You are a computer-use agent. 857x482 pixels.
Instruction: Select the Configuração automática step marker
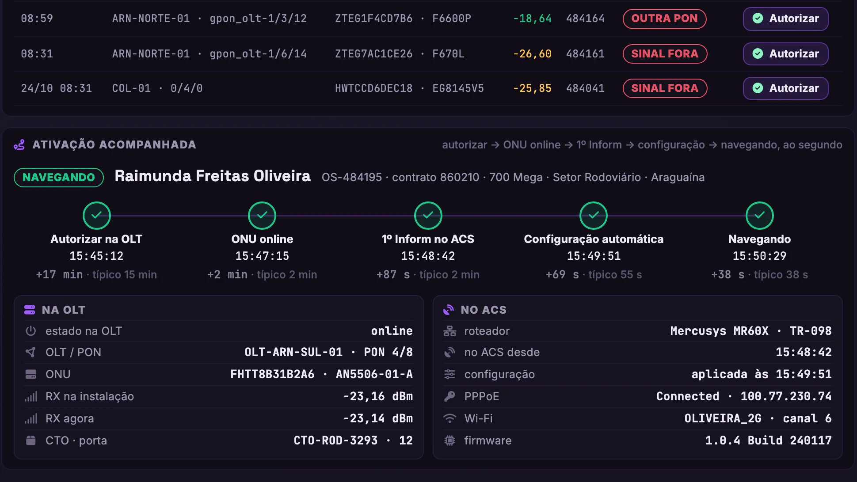click(x=594, y=216)
